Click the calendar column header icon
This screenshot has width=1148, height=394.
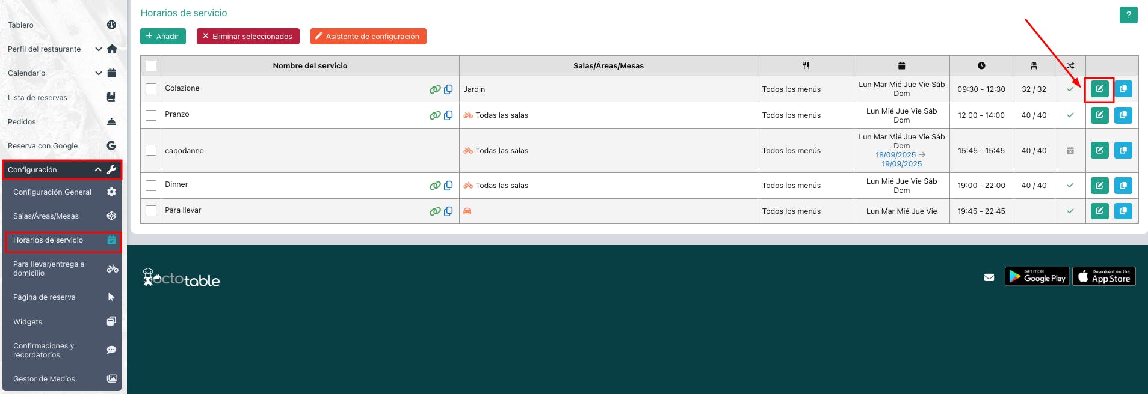point(901,65)
